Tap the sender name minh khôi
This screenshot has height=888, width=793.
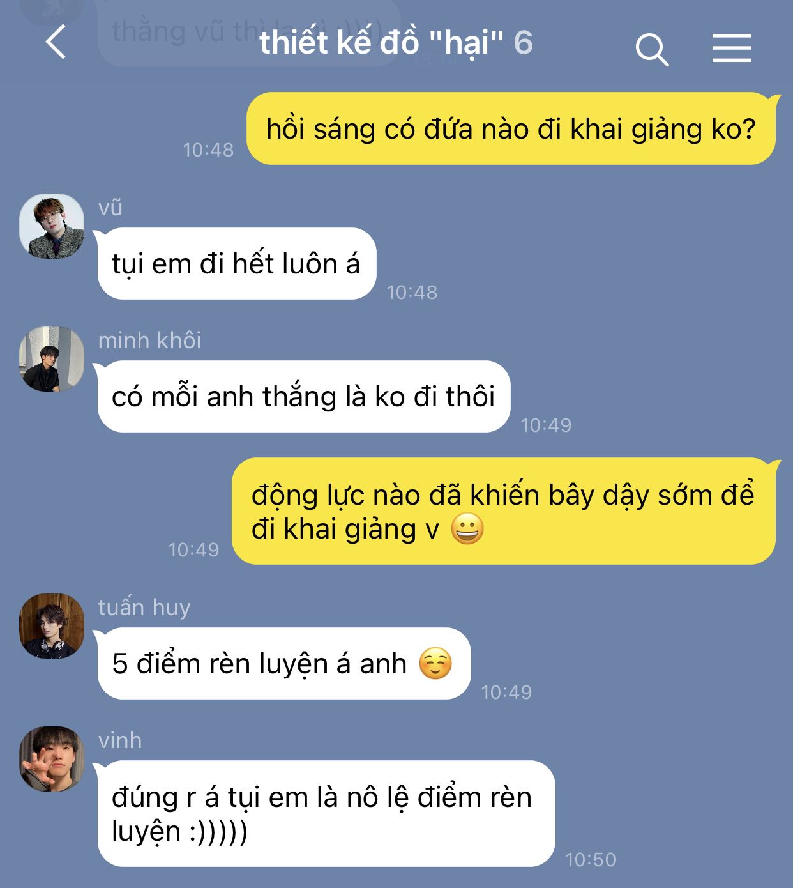(149, 340)
